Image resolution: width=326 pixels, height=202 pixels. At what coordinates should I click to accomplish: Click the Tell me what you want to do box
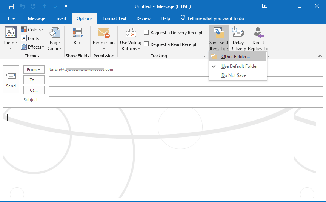coord(212,18)
